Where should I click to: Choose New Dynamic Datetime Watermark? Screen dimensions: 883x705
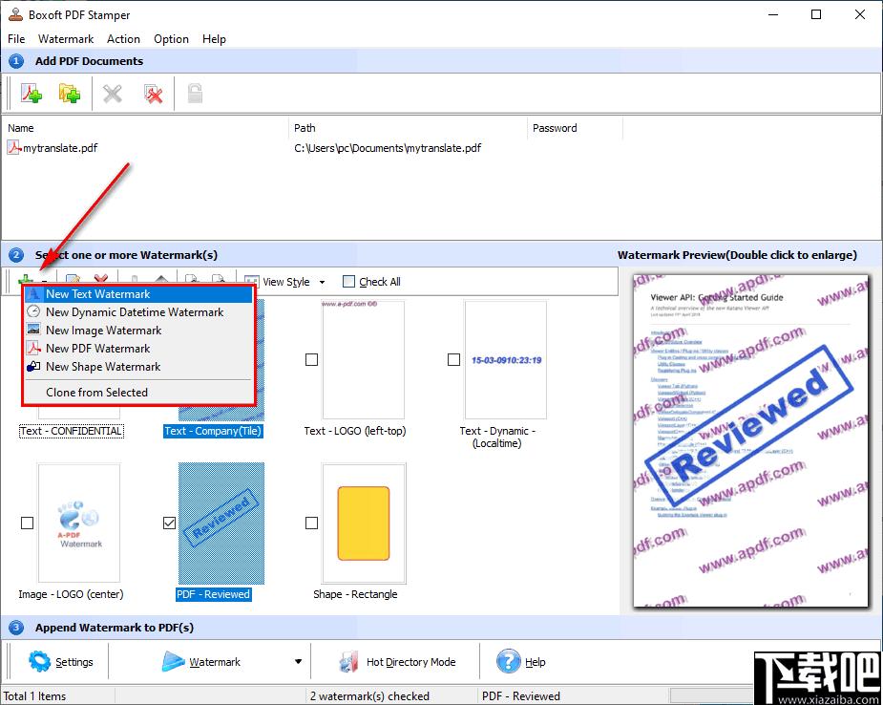[138, 311]
